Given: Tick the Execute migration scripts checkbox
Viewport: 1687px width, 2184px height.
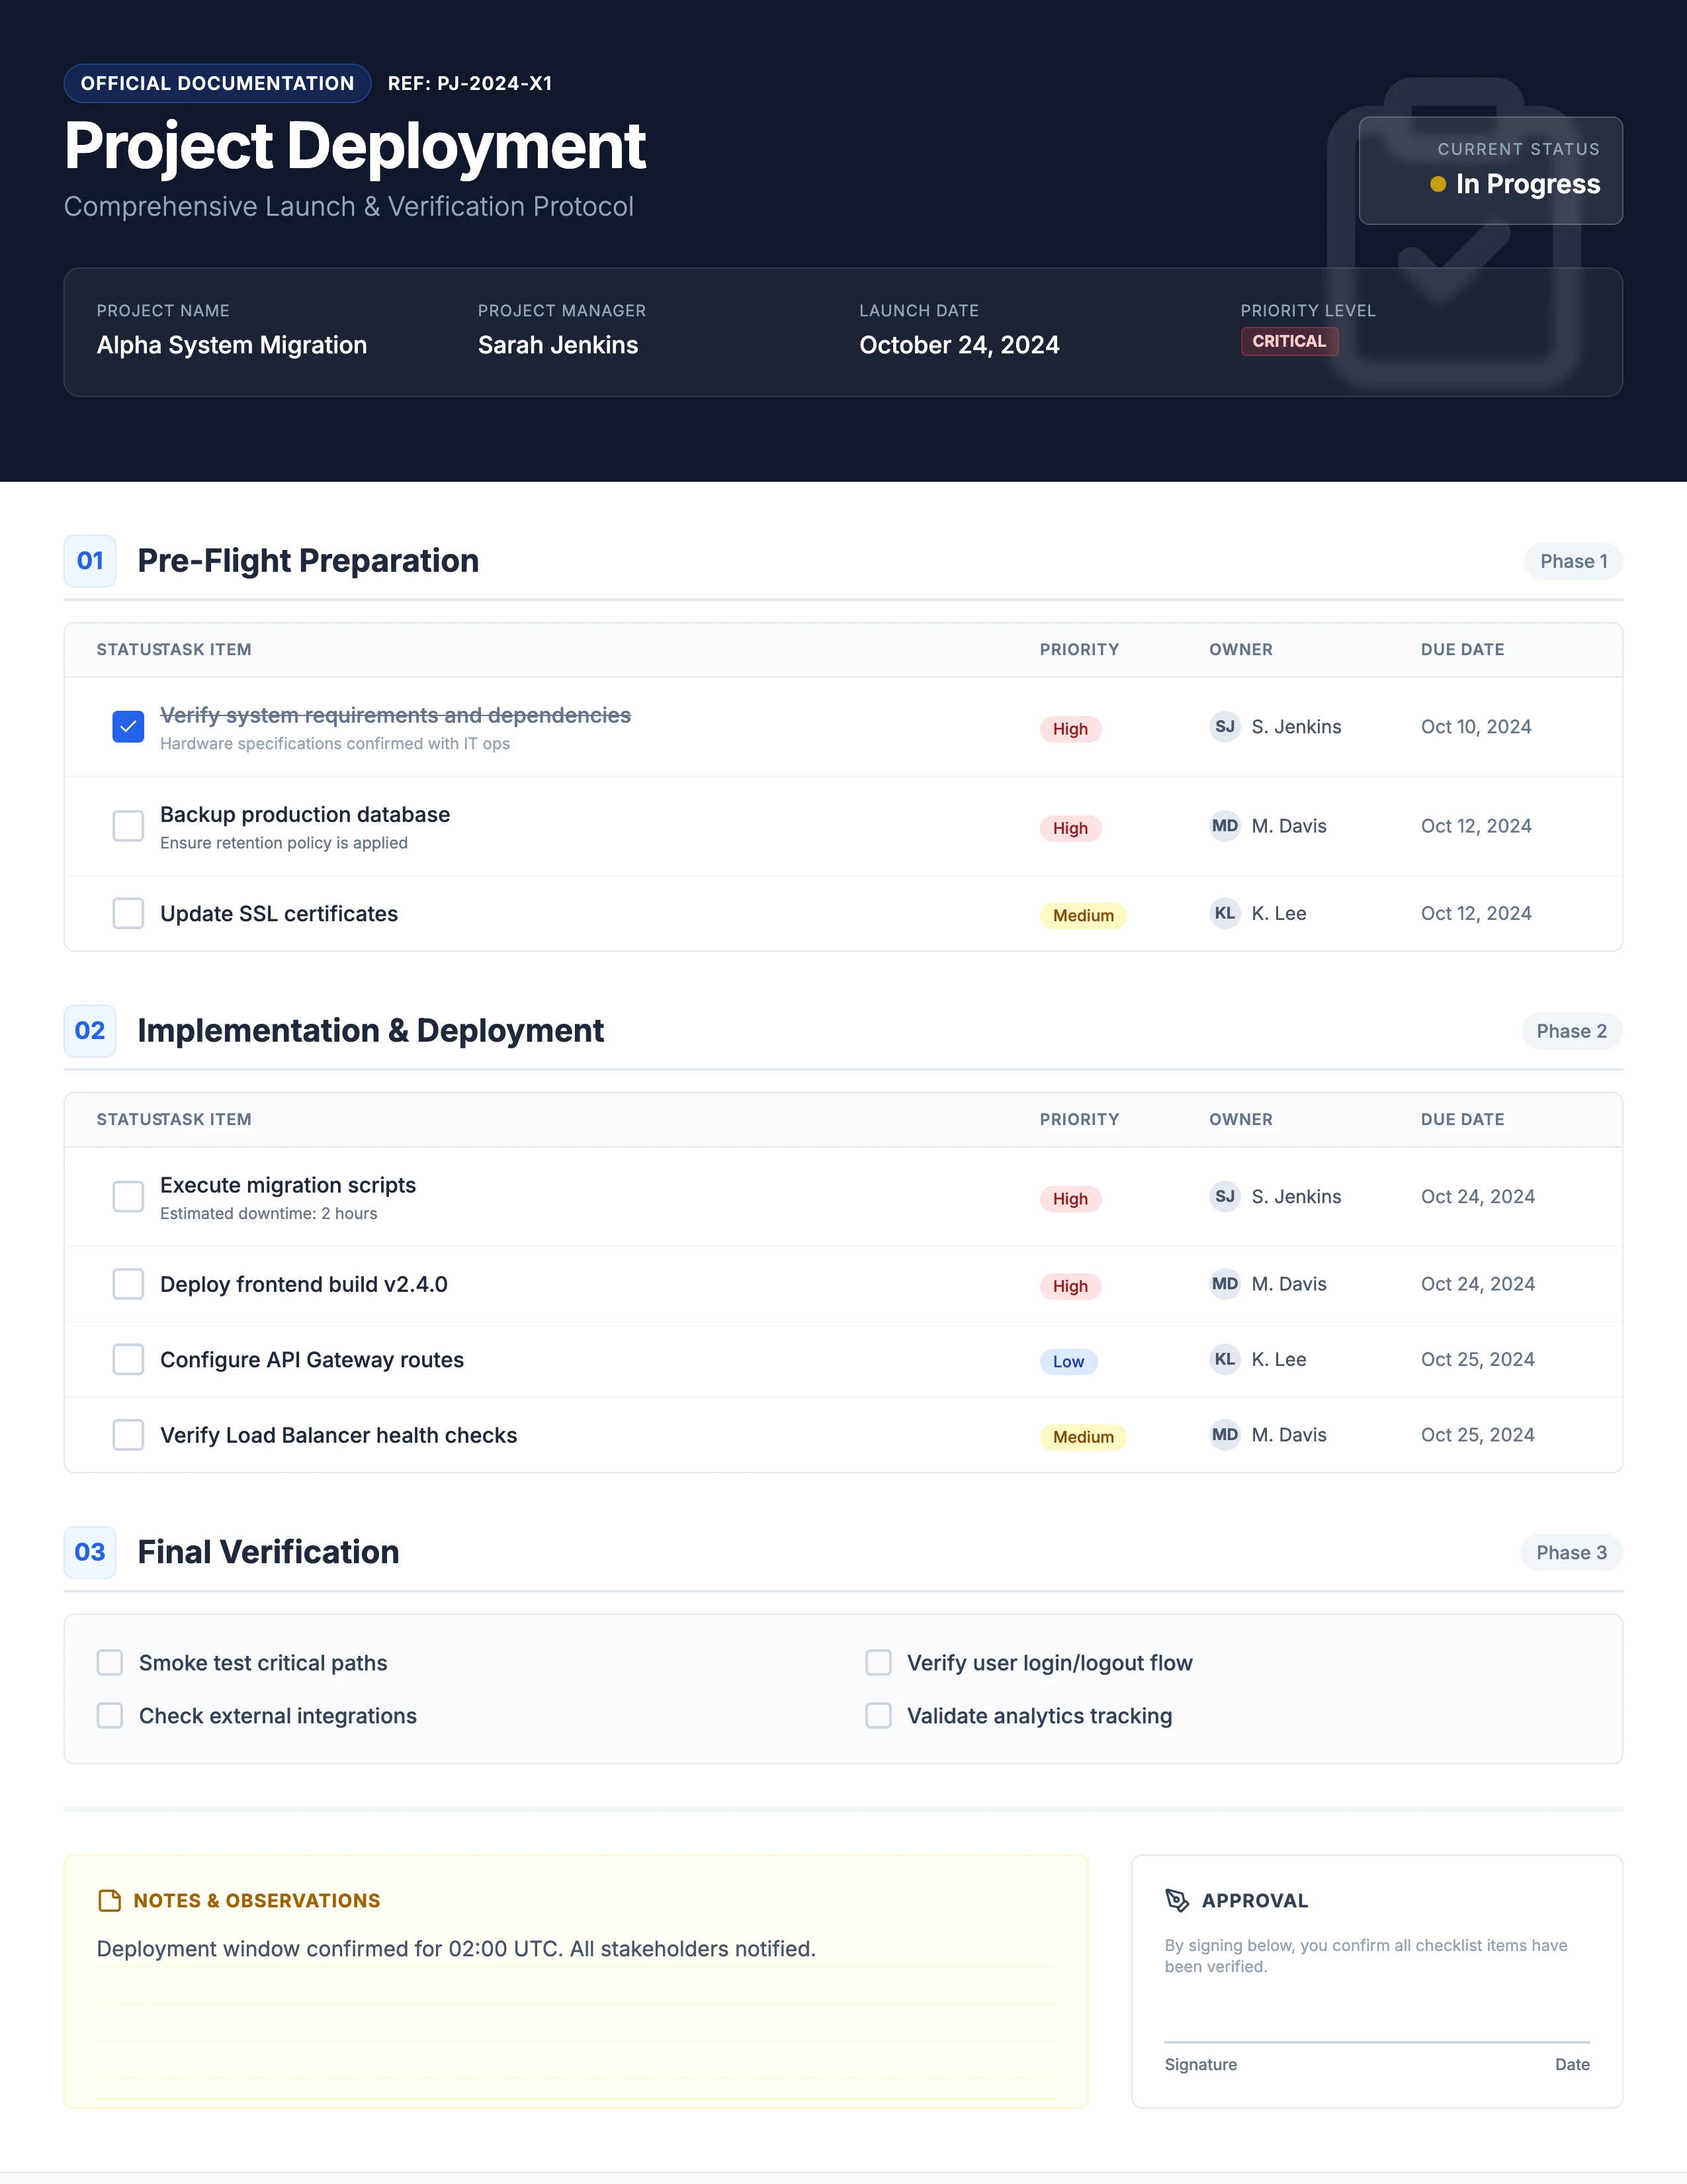Looking at the screenshot, I should pyautogui.click(x=128, y=1197).
